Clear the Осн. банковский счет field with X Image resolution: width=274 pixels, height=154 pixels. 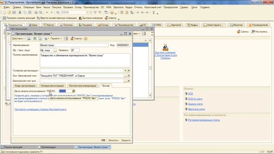pos(128,76)
